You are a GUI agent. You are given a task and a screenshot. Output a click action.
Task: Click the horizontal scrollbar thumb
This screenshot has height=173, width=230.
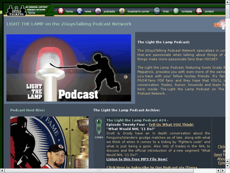tap(99, 171)
